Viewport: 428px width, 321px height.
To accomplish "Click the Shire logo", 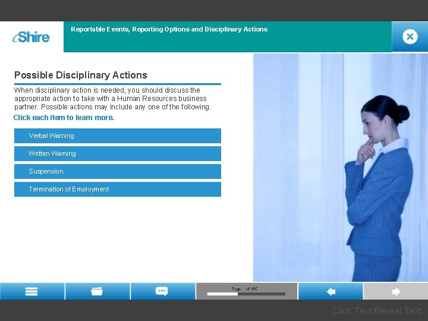I will click(31, 37).
